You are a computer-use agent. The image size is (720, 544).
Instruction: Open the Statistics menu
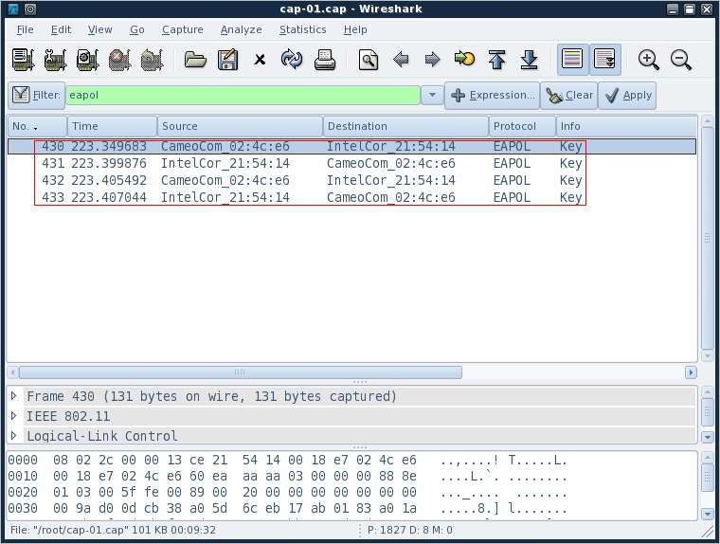[302, 29]
